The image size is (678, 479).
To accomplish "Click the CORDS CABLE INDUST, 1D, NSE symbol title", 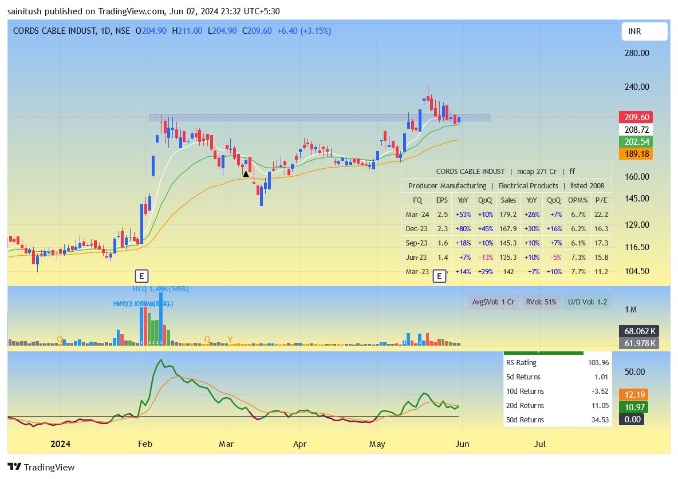I will 72,31.
